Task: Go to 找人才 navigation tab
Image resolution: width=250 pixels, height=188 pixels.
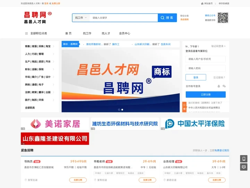Action: (106, 33)
